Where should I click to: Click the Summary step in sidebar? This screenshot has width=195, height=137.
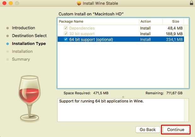21,59
